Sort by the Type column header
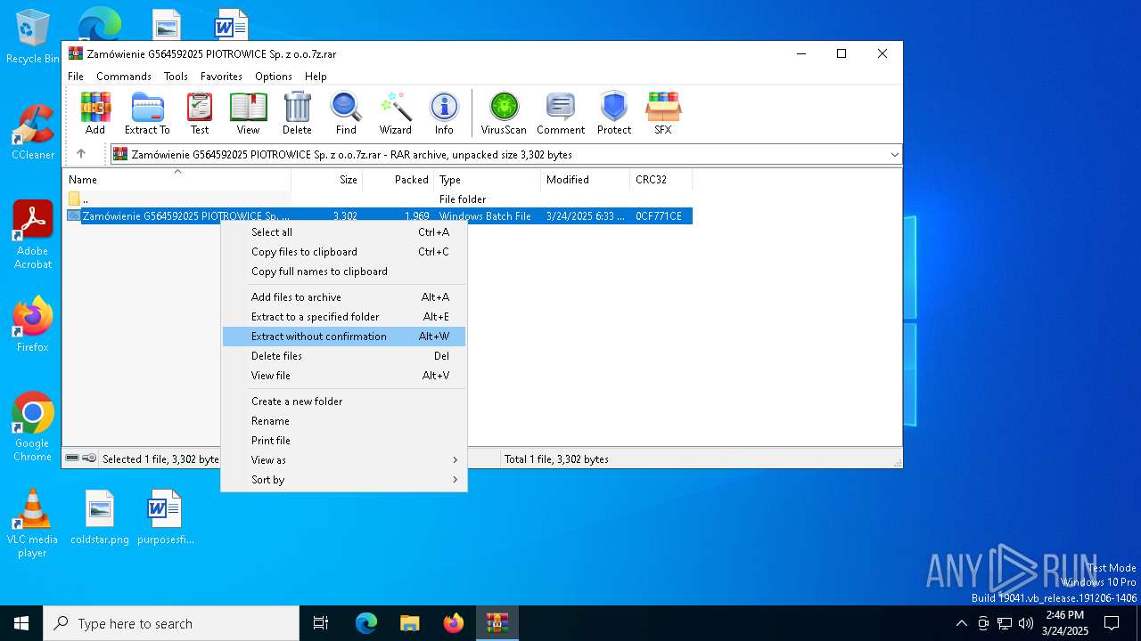Image resolution: width=1141 pixels, height=641 pixels. pos(488,180)
